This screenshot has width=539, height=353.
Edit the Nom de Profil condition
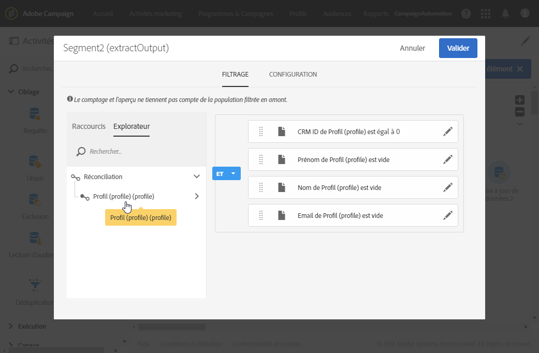click(448, 188)
